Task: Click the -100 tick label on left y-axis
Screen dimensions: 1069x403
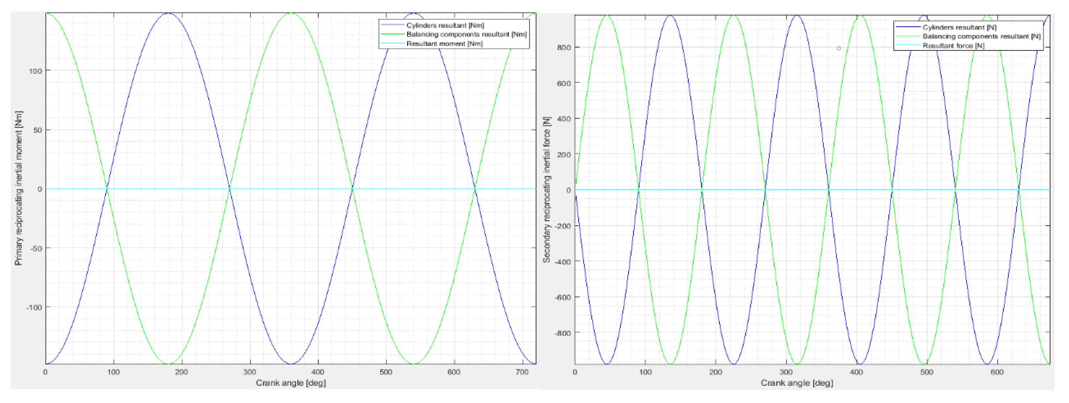Action: point(34,307)
